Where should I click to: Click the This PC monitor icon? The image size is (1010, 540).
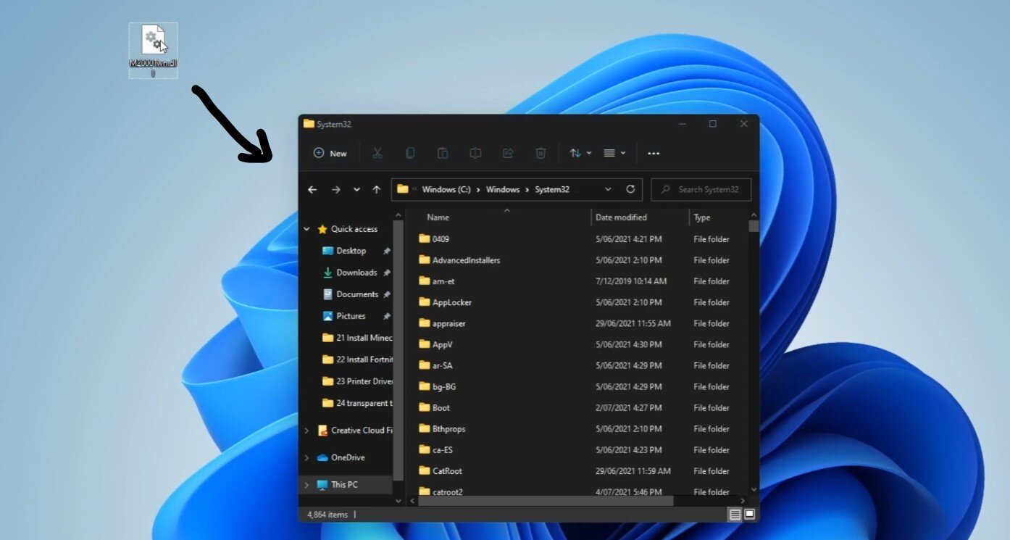[322, 484]
